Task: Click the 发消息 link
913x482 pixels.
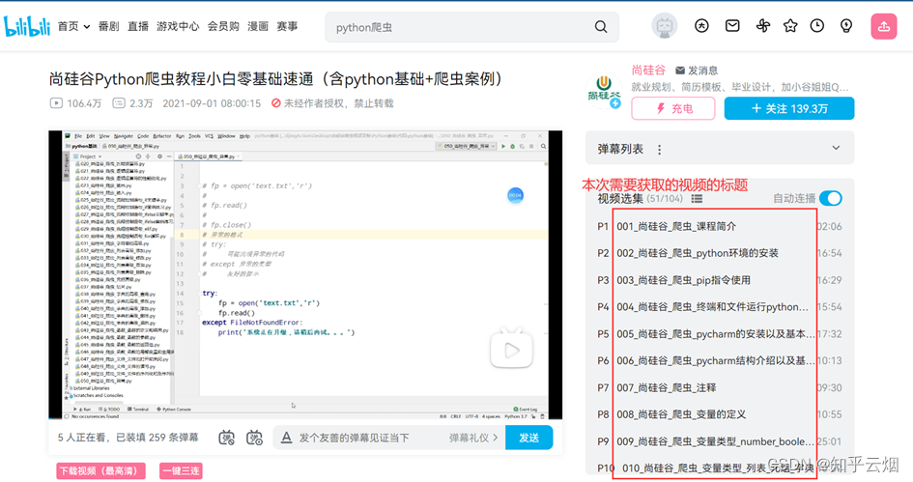Action: click(x=697, y=71)
